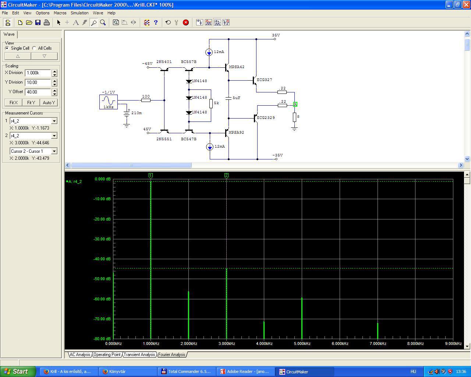471x377 pixels.
Task: Click the Open folder icon
Action: click(29, 22)
